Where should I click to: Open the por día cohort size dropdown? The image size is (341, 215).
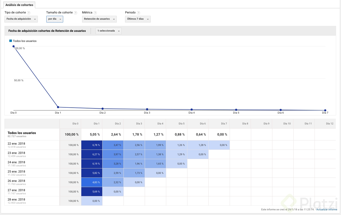coord(55,19)
